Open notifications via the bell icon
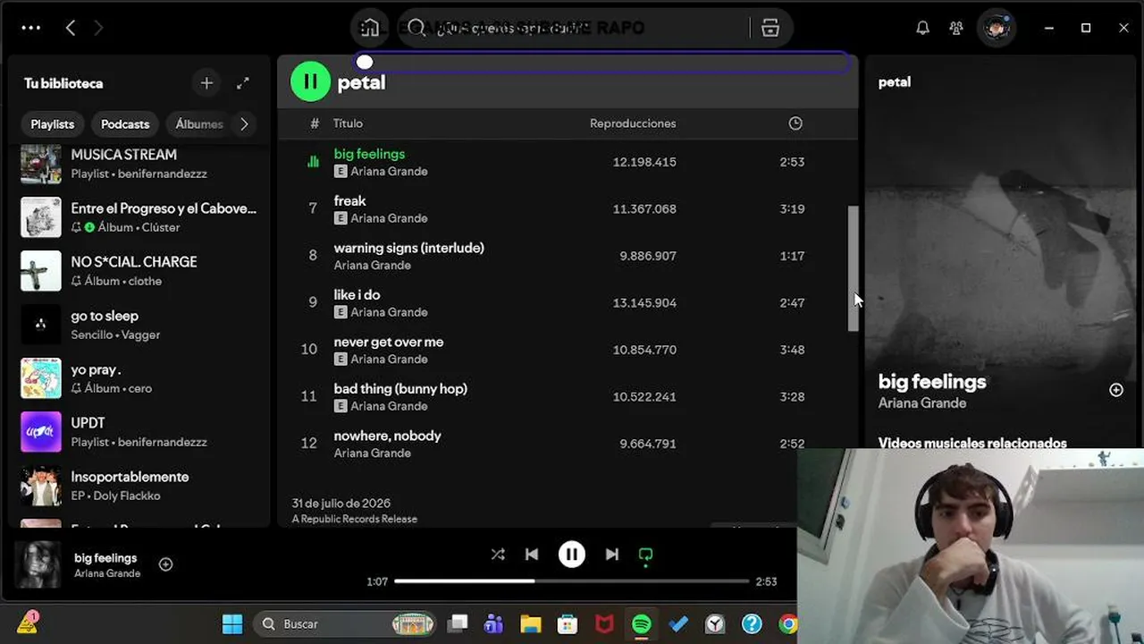Image resolution: width=1144 pixels, height=644 pixels. (922, 28)
